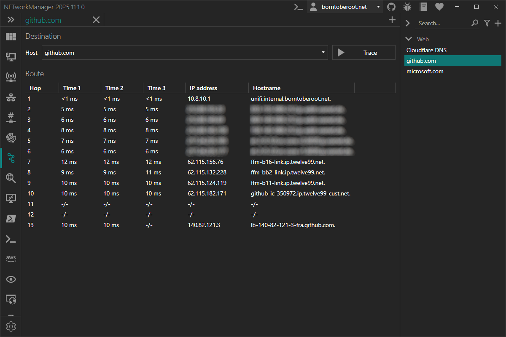Open the DNS Lookup tool
The image size is (506, 337).
click(x=11, y=178)
